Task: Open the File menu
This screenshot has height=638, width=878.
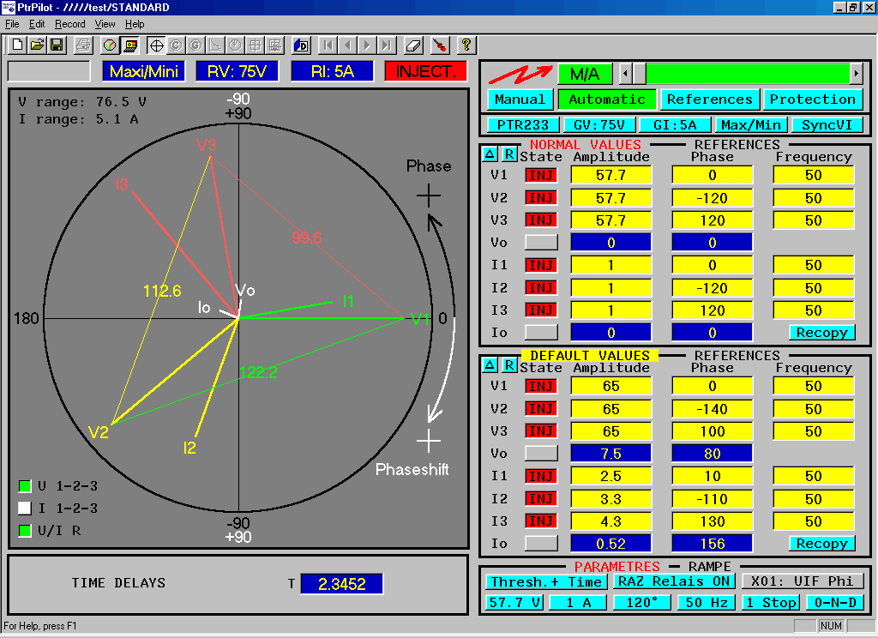Action: tap(12, 24)
